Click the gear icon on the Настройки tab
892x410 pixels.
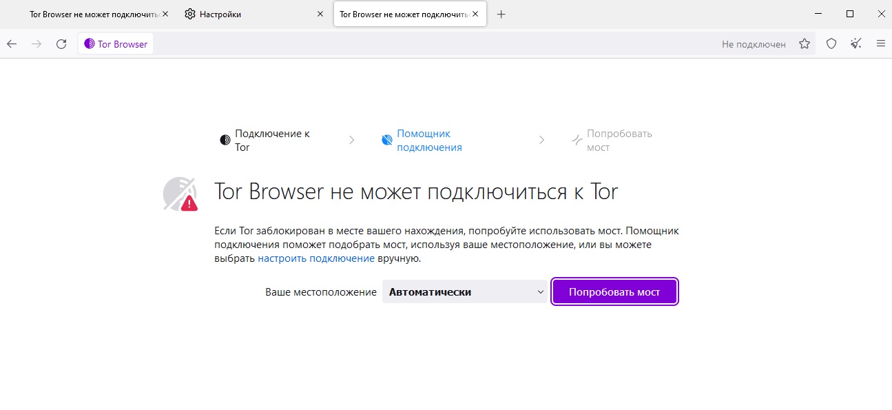point(191,14)
